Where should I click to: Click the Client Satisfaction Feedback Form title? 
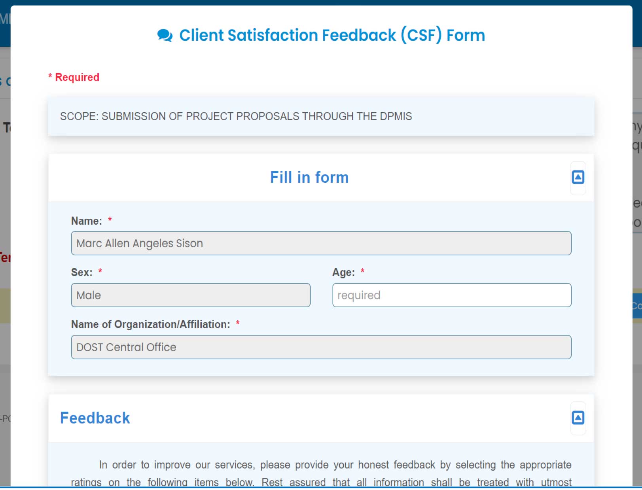click(332, 35)
